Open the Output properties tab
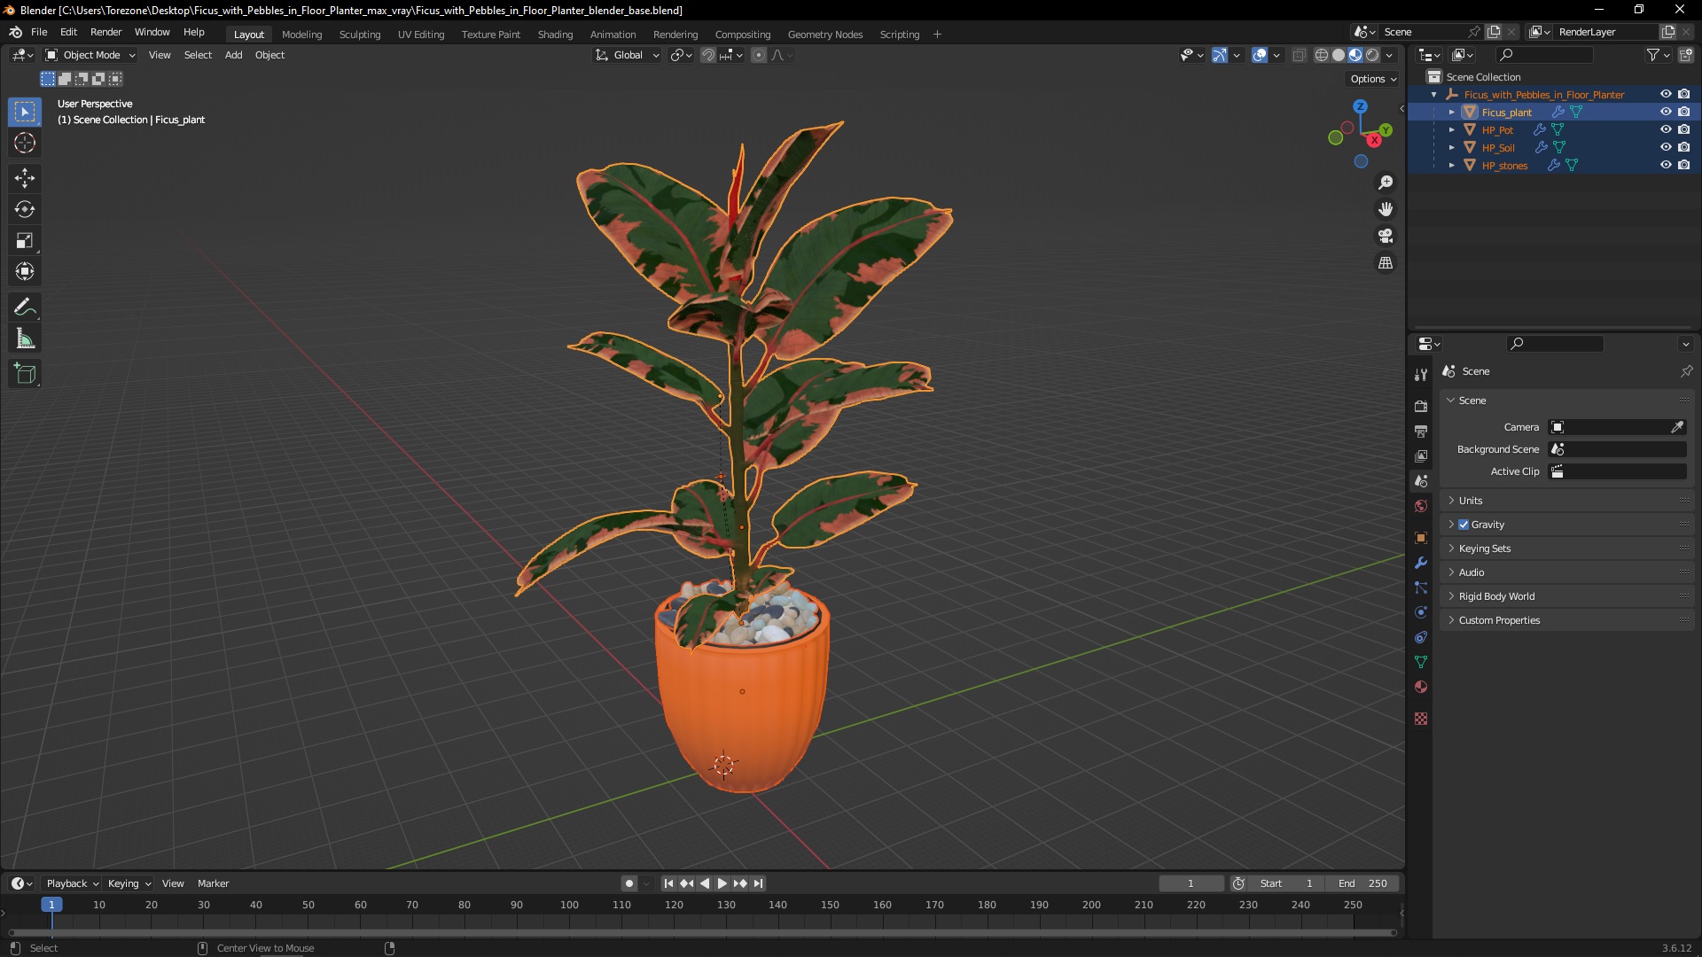Screen dimensions: 1702x957 [x=1421, y=431]
